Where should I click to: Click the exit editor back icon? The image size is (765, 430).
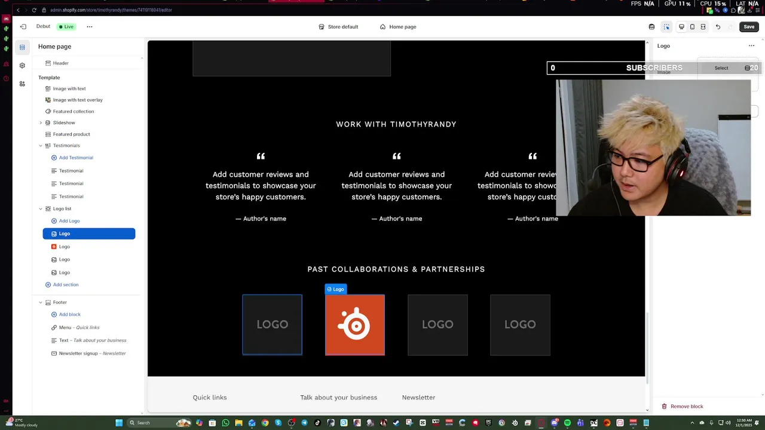(x=23, y=26)
